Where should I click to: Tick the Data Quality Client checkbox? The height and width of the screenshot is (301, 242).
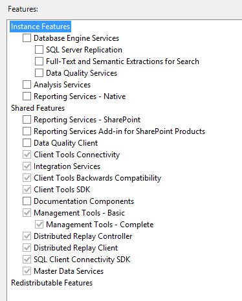27,143
